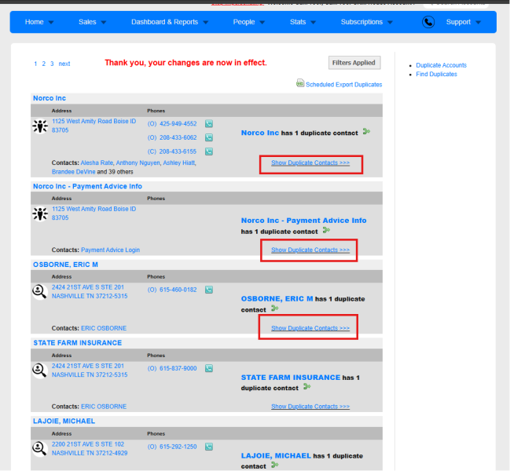Click the bug icon beside Norco Inc address
This screenshot has width=510, height=471.
point(40,126)
